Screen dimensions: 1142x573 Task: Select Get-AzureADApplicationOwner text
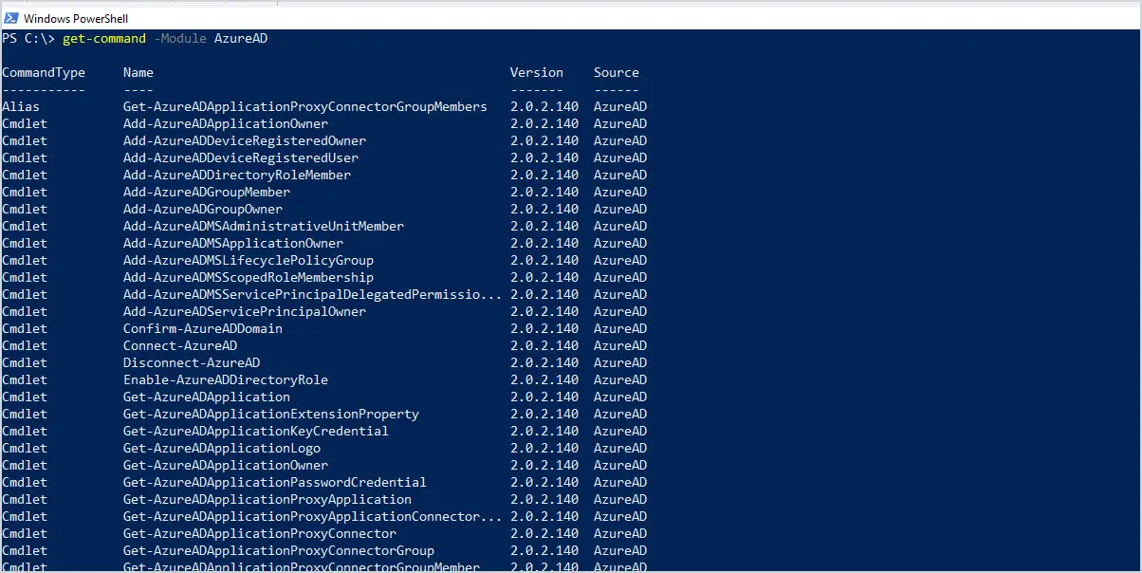pyautogui.click(x=226, y=465)
